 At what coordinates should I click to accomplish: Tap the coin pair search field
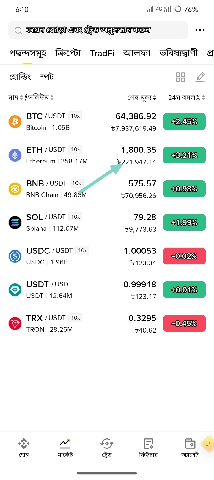pos(98,30)
